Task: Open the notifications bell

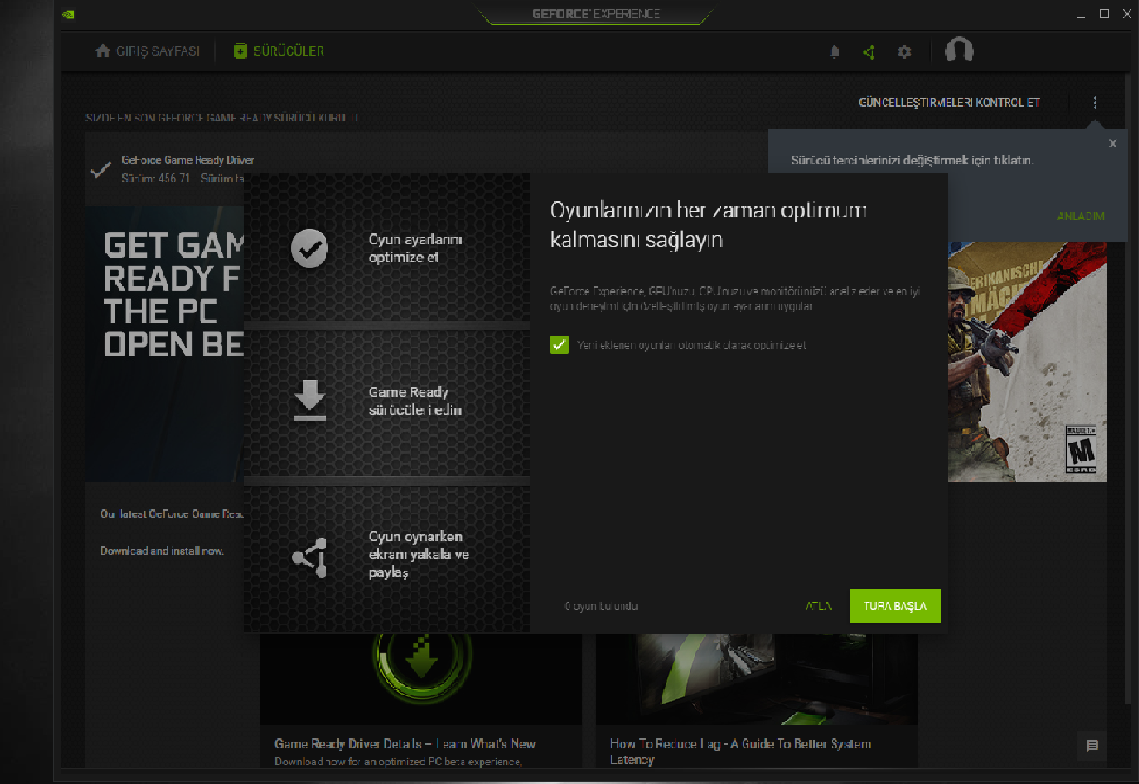Action: point(834,52)
